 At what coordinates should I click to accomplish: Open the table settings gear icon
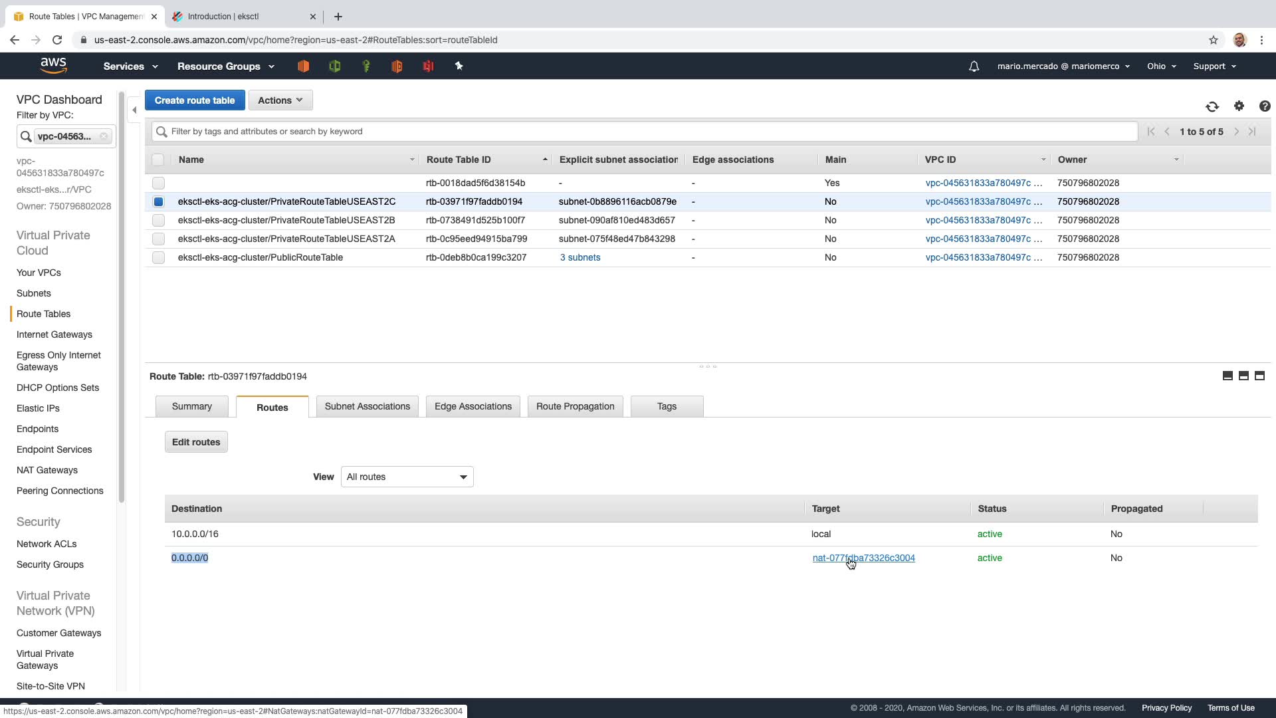(1239, 106)
